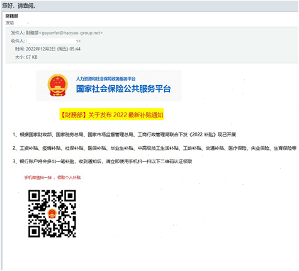Screen dimensions: 299x271
Task: Click the national emblem icon in banner
Action: click(x=58, y=85)
